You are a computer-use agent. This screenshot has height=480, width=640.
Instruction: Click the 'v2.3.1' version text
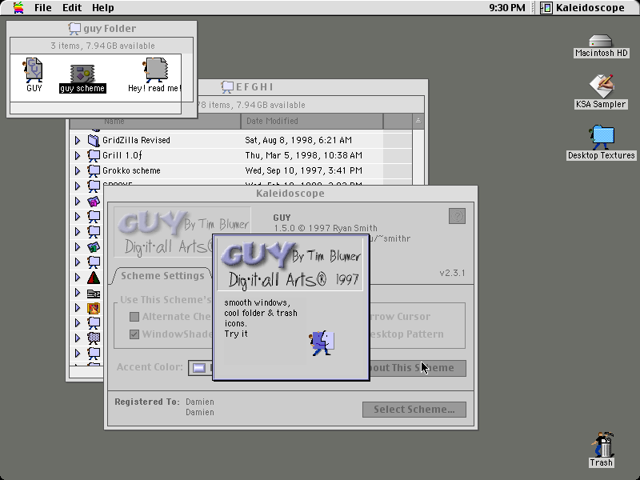point(452,273)
